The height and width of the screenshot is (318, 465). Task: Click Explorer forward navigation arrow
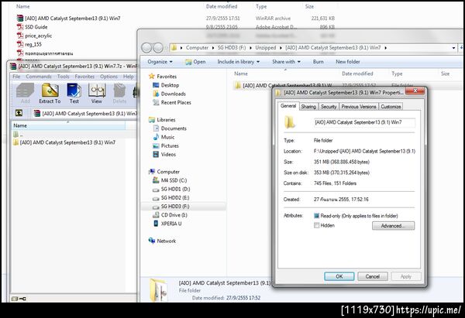[x=158, y=48]
